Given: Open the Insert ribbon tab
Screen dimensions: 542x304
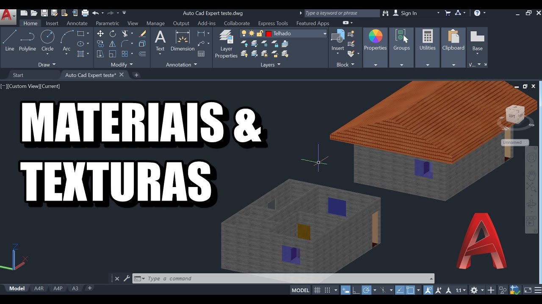Looking at the screenshot, I should 52,23.
